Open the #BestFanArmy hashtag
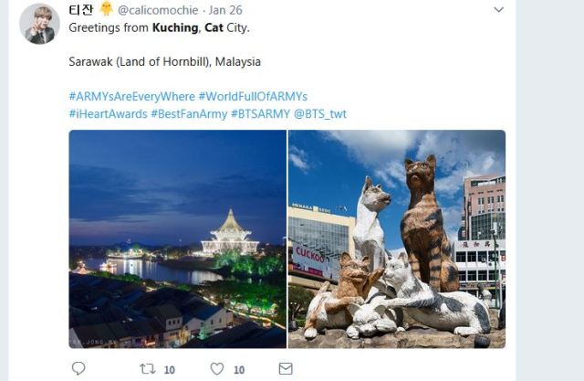The image size is (584, 381). 189,113
